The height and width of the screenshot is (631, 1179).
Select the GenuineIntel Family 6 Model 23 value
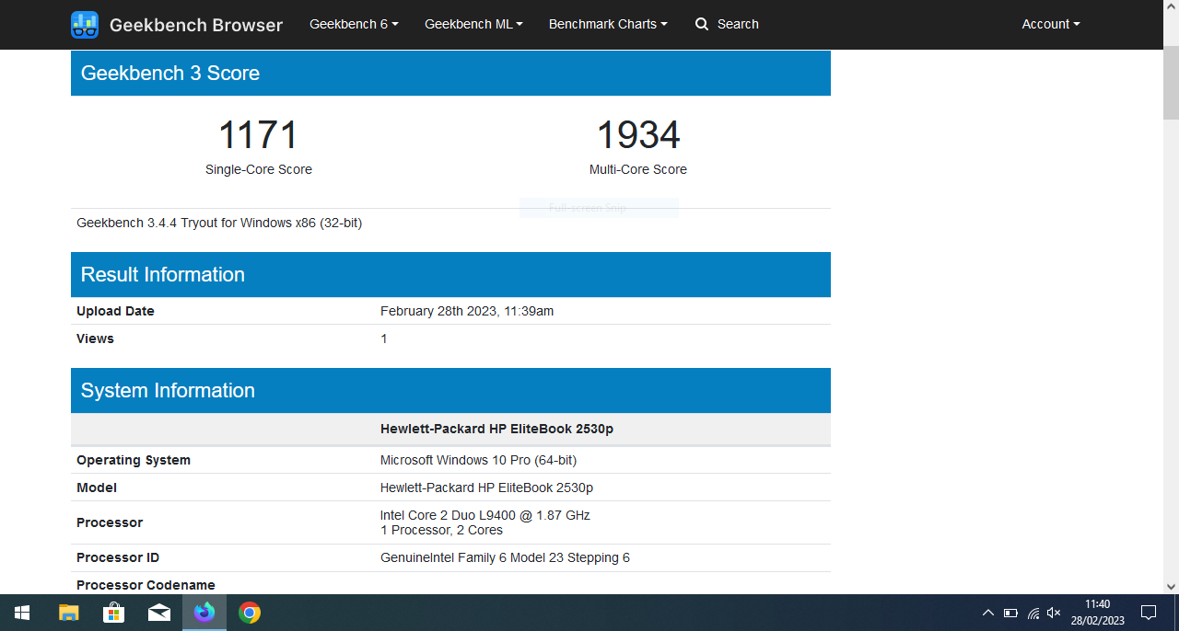(x=505, y=557)
